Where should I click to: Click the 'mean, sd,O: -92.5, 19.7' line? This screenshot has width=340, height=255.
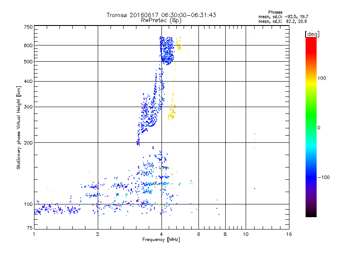283,17
